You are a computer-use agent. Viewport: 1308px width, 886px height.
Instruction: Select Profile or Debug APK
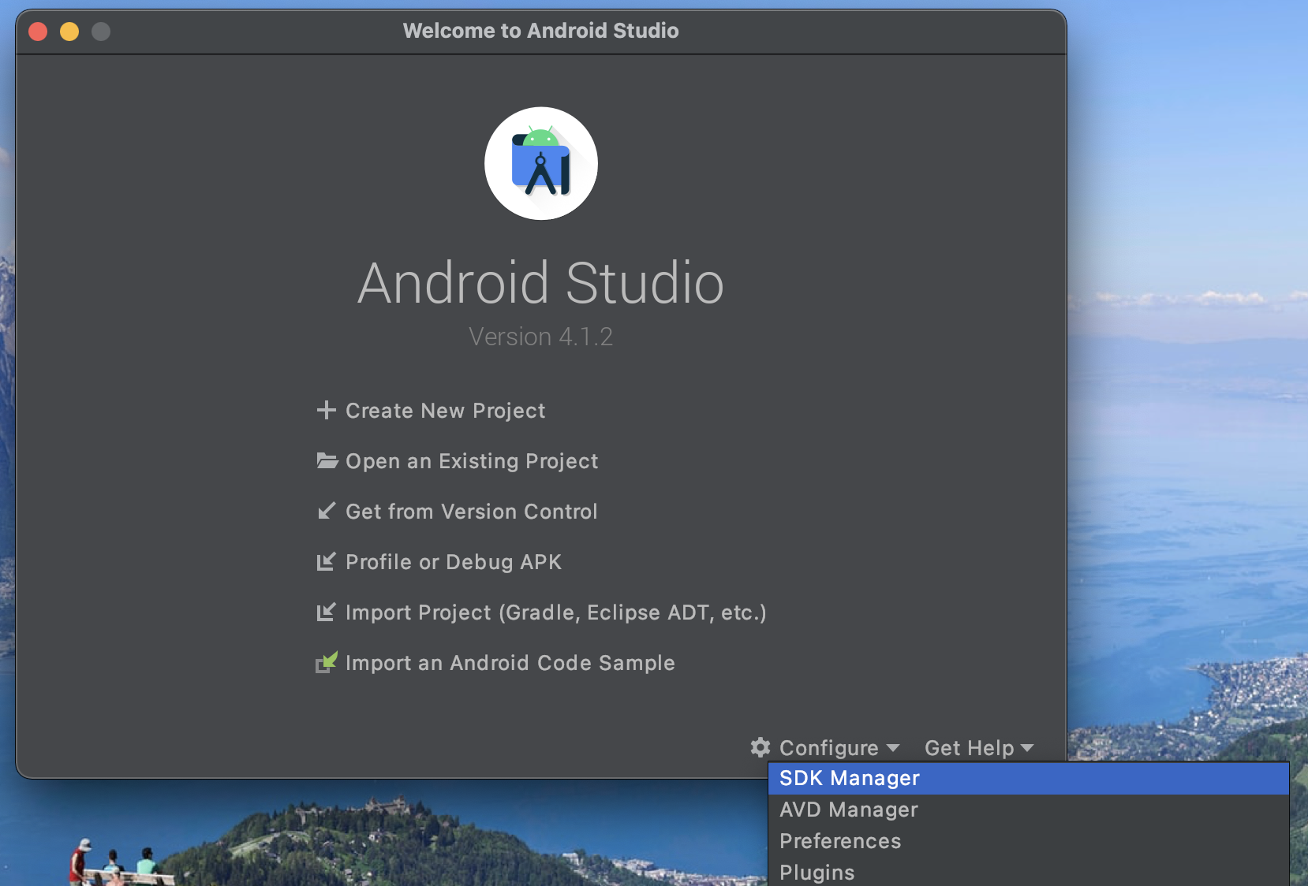coord(454,562)
